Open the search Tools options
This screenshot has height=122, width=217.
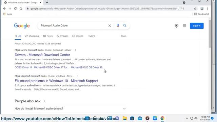[x=123, y=36]
